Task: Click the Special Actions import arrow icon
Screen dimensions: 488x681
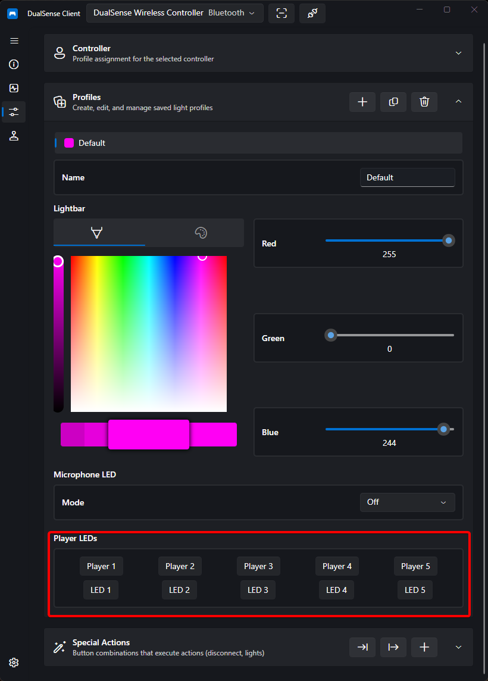Action: click(x=362, y=647)
